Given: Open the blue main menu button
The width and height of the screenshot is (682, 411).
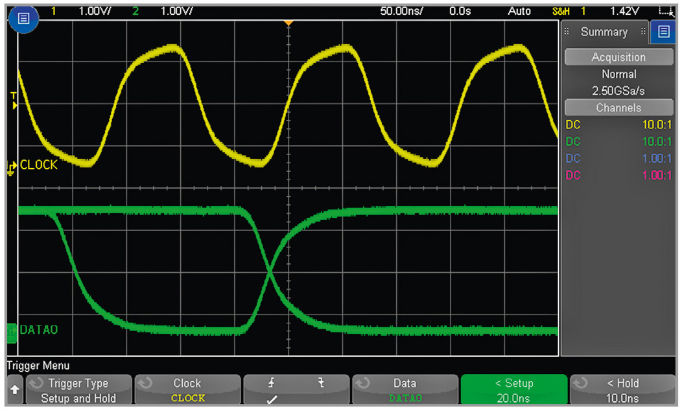Looking at the screenshot, I should 23,19.
